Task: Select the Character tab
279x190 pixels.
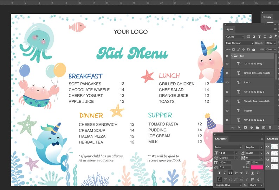Action: (x=221, y=139)
